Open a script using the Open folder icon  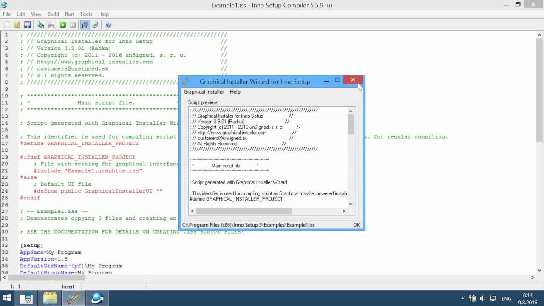17,25
